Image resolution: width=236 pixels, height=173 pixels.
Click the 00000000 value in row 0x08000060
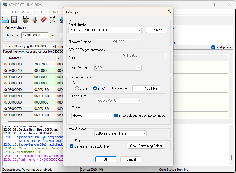(45, 102)
